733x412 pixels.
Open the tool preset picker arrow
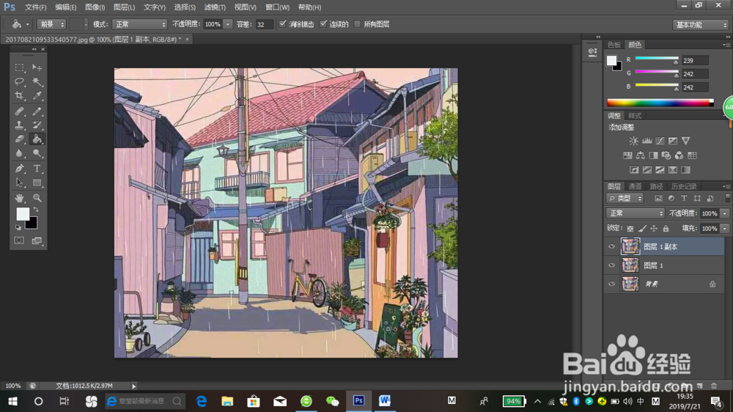27,24
